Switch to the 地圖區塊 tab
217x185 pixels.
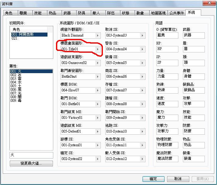coord(159,13)
